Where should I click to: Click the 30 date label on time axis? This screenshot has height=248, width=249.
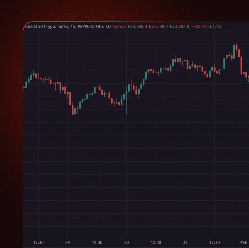127,242
